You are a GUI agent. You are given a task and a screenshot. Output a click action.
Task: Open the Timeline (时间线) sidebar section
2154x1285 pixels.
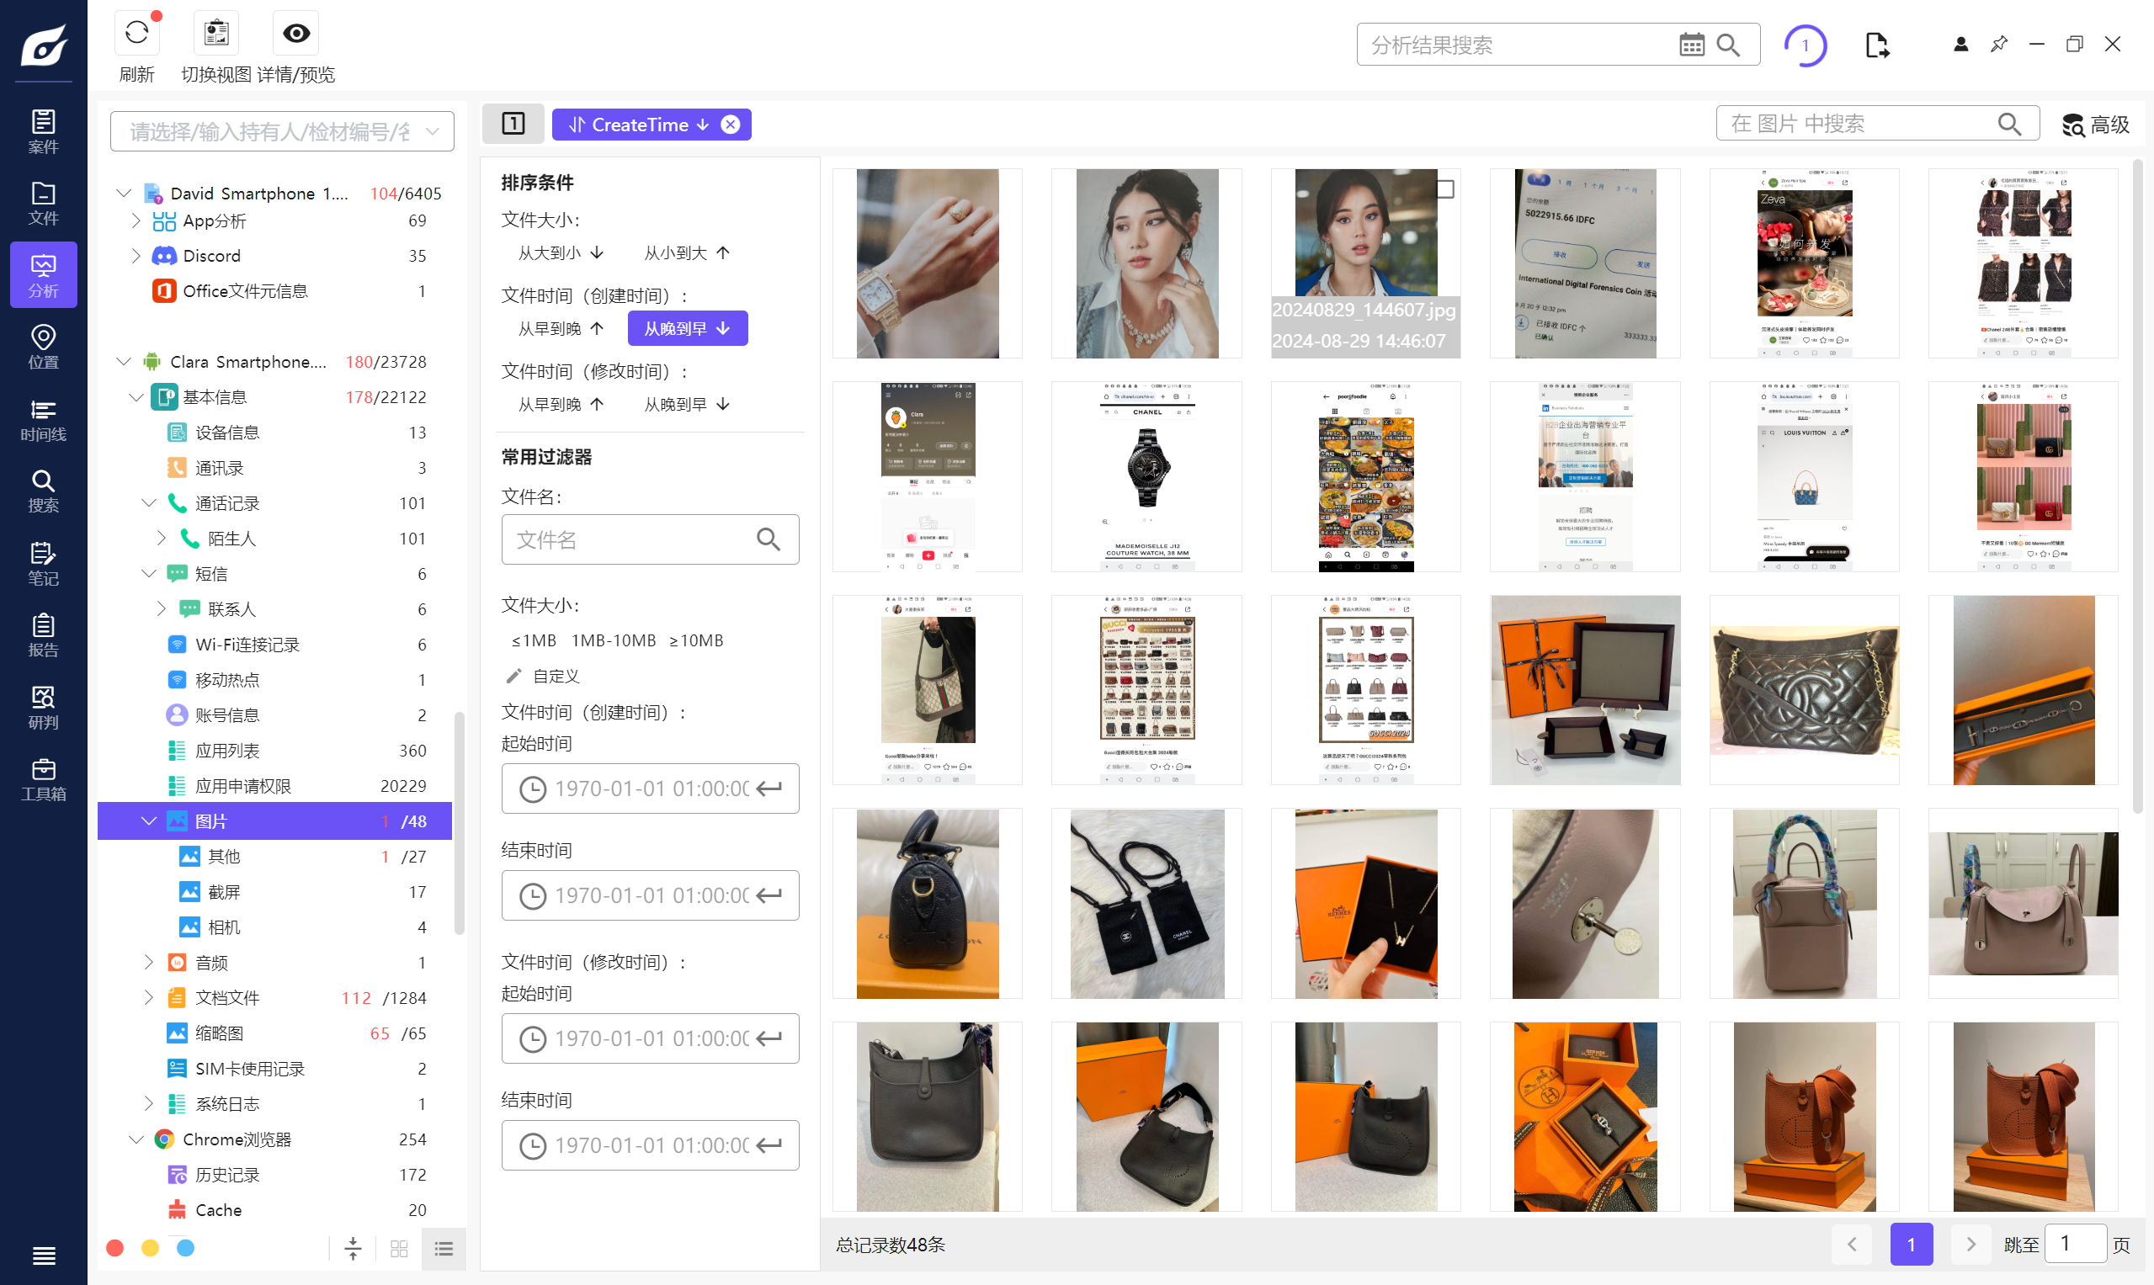[x=43, y=419]
